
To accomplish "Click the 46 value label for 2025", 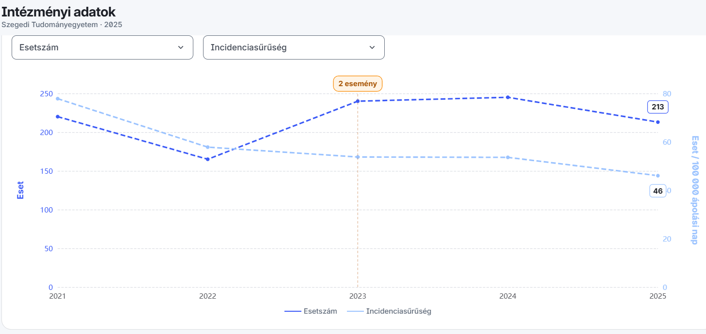I will click(x=658, y=191).
